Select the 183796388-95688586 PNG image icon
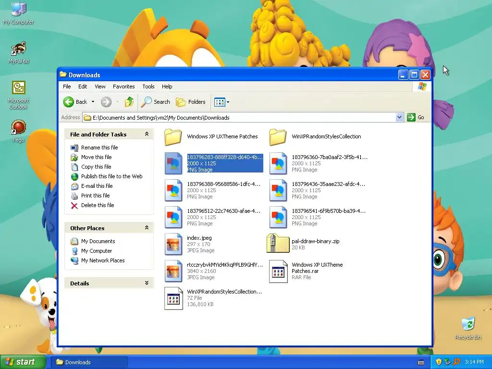The width and height of the screenshot is (492, 369). point(173,190)
